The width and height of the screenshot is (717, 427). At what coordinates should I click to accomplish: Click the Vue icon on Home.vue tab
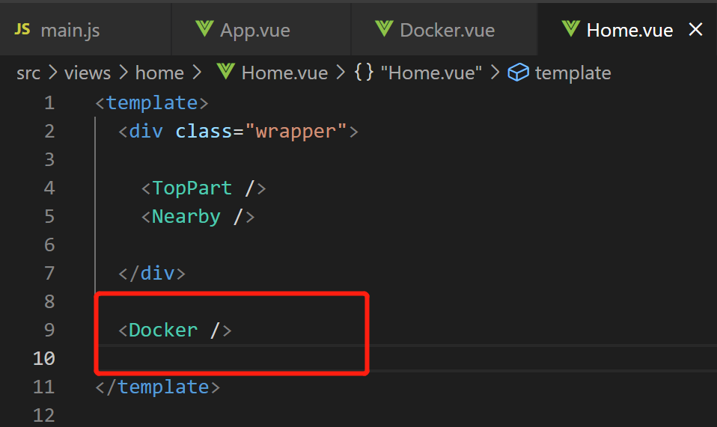[x=571, y=30]
